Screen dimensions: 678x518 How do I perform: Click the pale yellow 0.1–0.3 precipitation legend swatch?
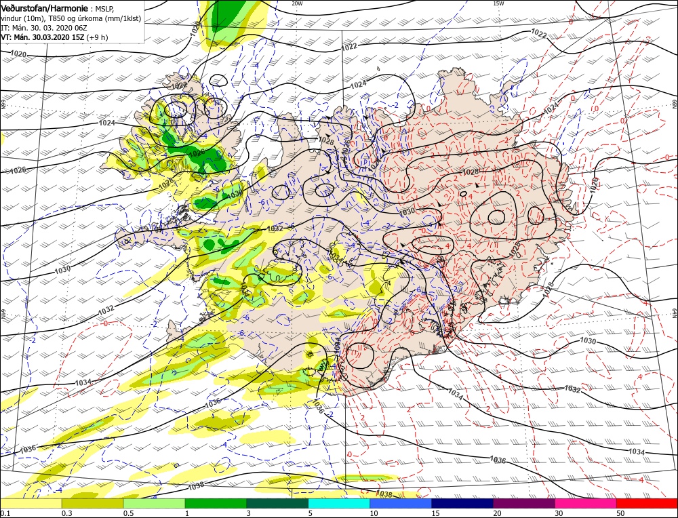click(31, 503)
